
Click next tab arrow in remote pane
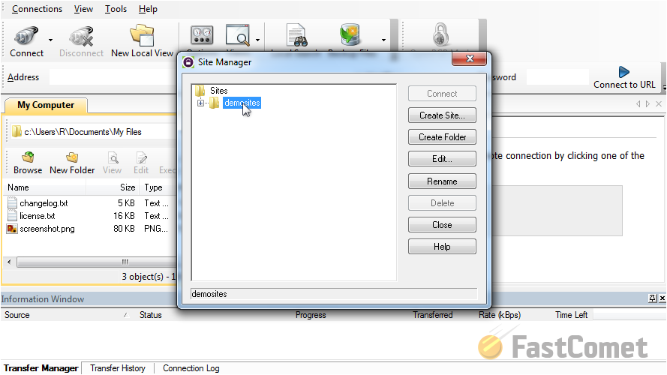click(x=647, y=104)
